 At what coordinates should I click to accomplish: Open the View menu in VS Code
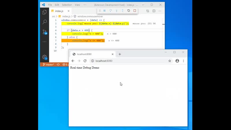click(x=77, y=5)
